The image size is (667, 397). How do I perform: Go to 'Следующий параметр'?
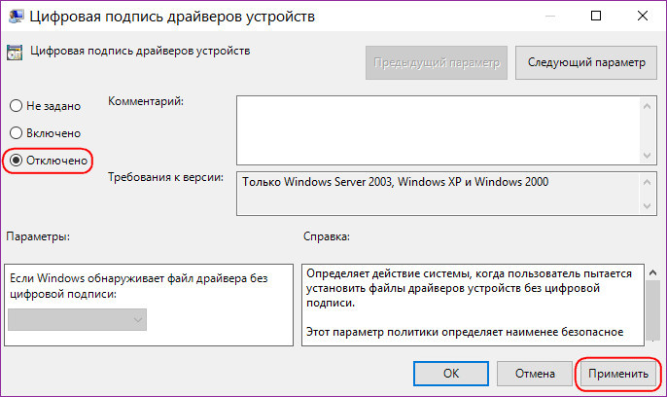[585, 62]
